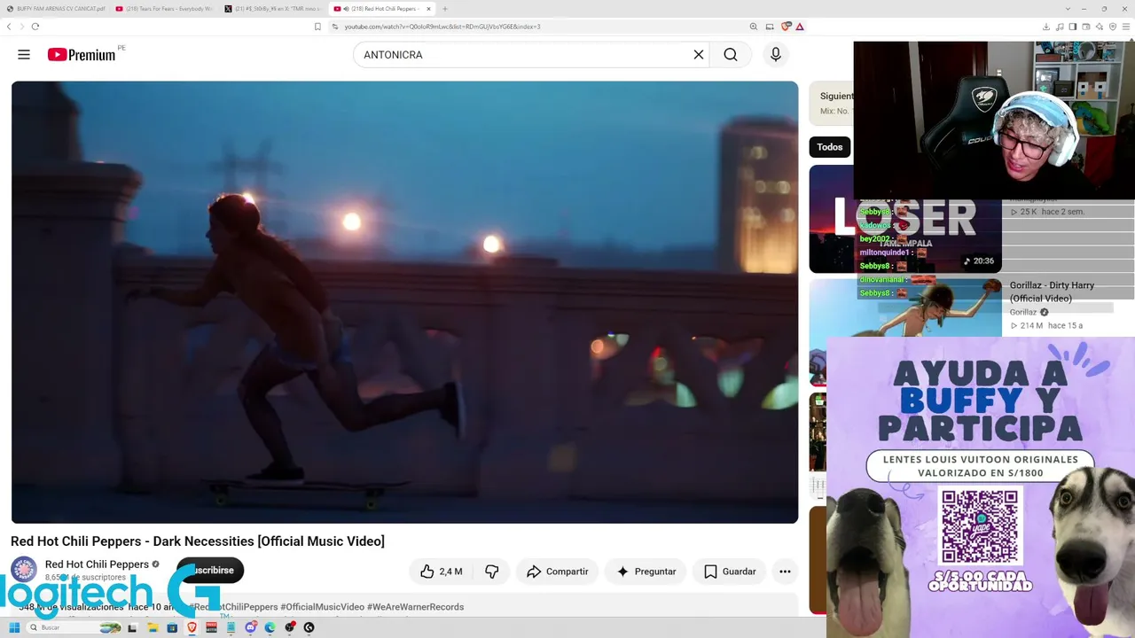
Task: Start voice search with the microphone
Action: (x=776, y=55)
